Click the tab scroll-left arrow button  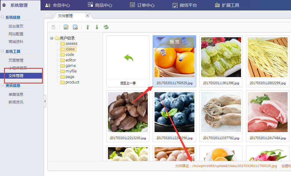tap(48, 16)
